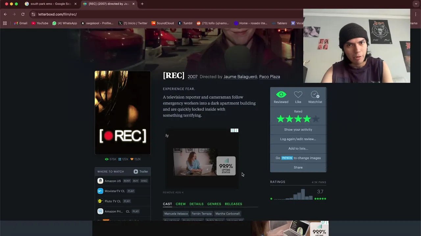This screenshot has height=236, width=421.
Task: Click the 122K lists grid stat
Action: point(123,159)
